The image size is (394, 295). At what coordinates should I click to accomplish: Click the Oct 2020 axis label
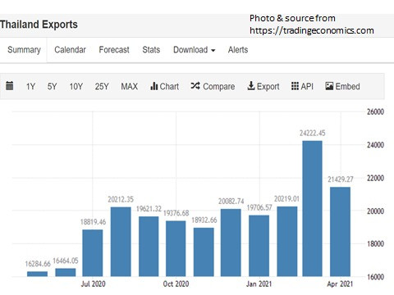[x=176, y=284]
